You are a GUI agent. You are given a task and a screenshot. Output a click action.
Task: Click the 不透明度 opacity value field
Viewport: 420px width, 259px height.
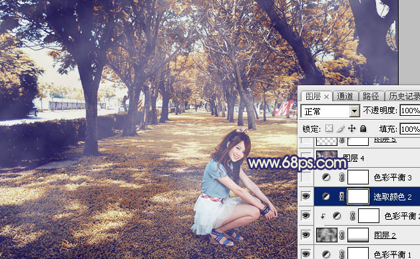410,111
